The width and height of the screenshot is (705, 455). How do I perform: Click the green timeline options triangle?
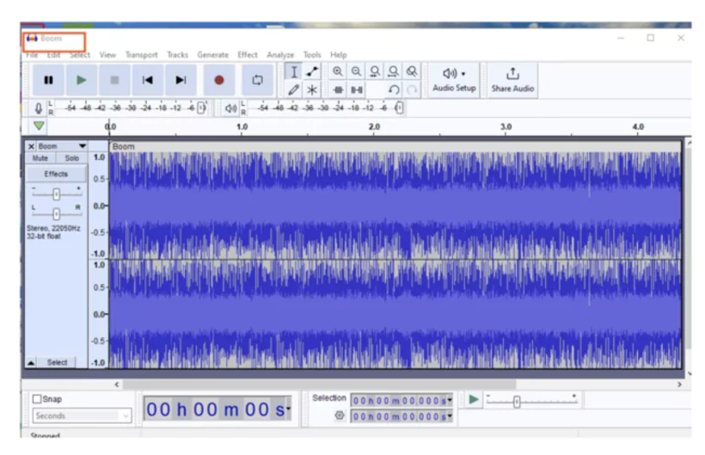39,126
